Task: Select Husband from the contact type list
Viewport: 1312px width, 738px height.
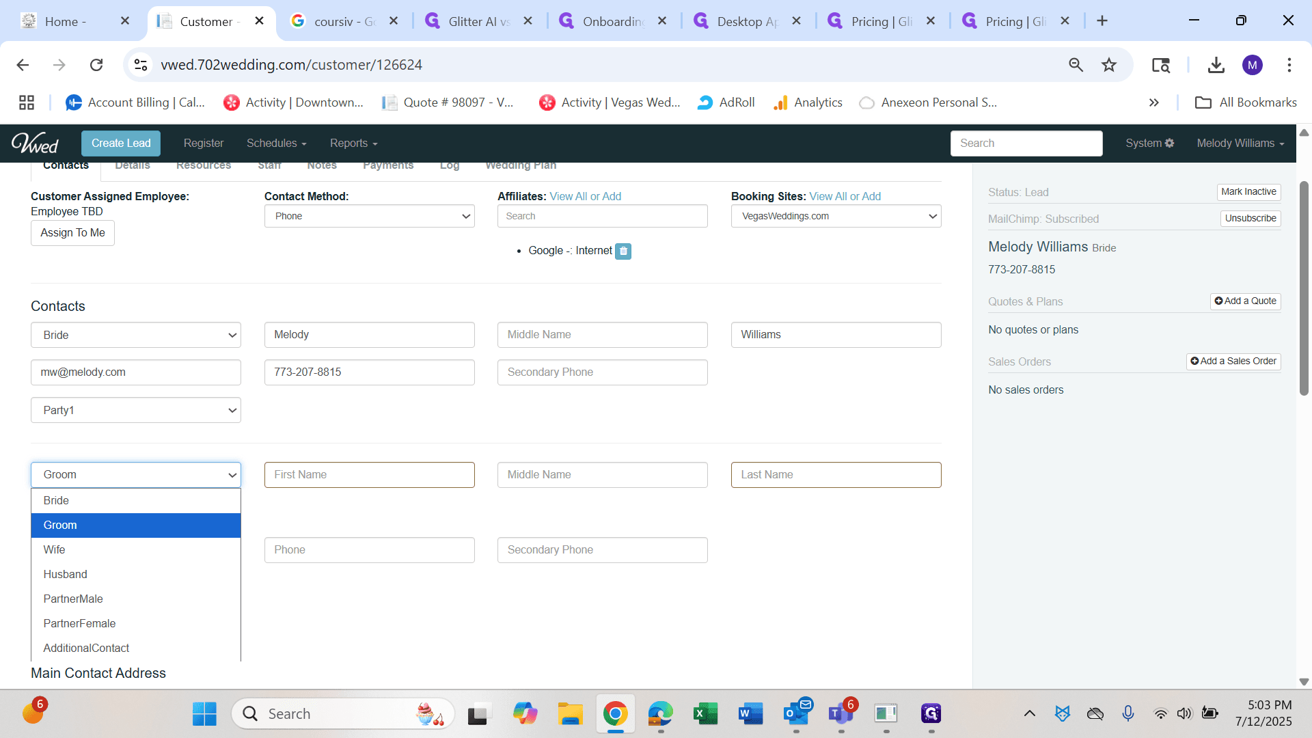Action: (x=136, y=574)
